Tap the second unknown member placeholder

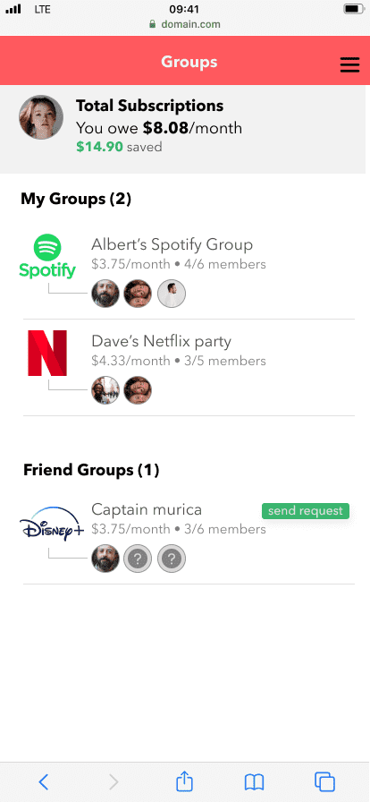coord(172,559)
